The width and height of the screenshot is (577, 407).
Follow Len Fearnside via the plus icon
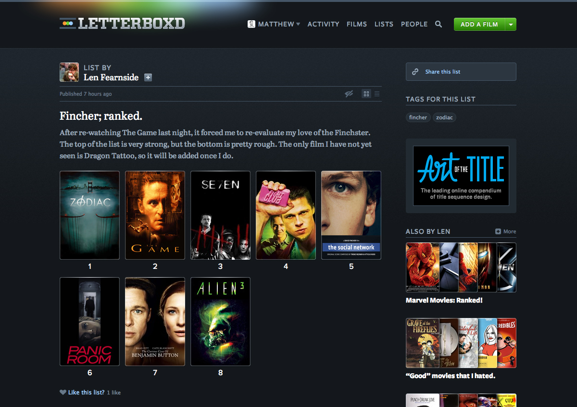pos(148,77)
